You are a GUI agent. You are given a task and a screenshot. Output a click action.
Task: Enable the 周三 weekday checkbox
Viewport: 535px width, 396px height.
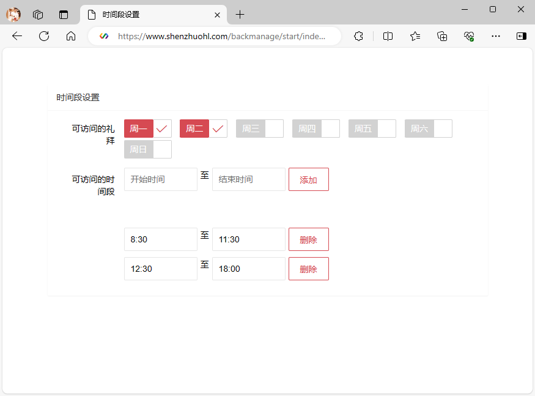pos(260,129)
